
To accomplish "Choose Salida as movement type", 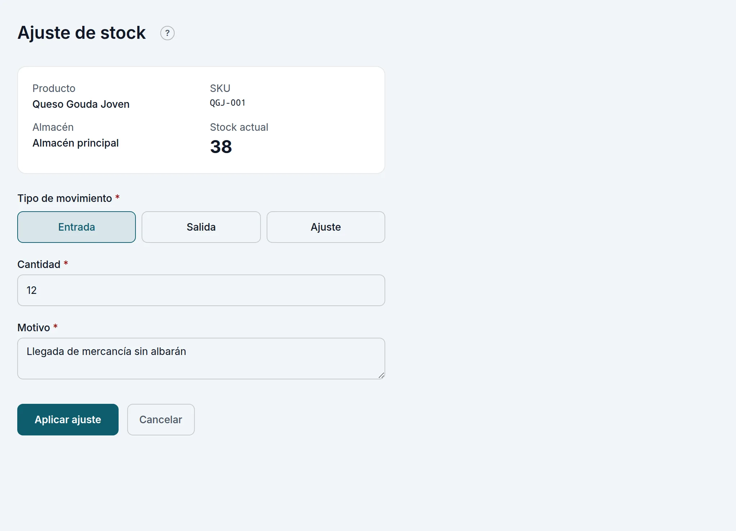I will 201,227.
